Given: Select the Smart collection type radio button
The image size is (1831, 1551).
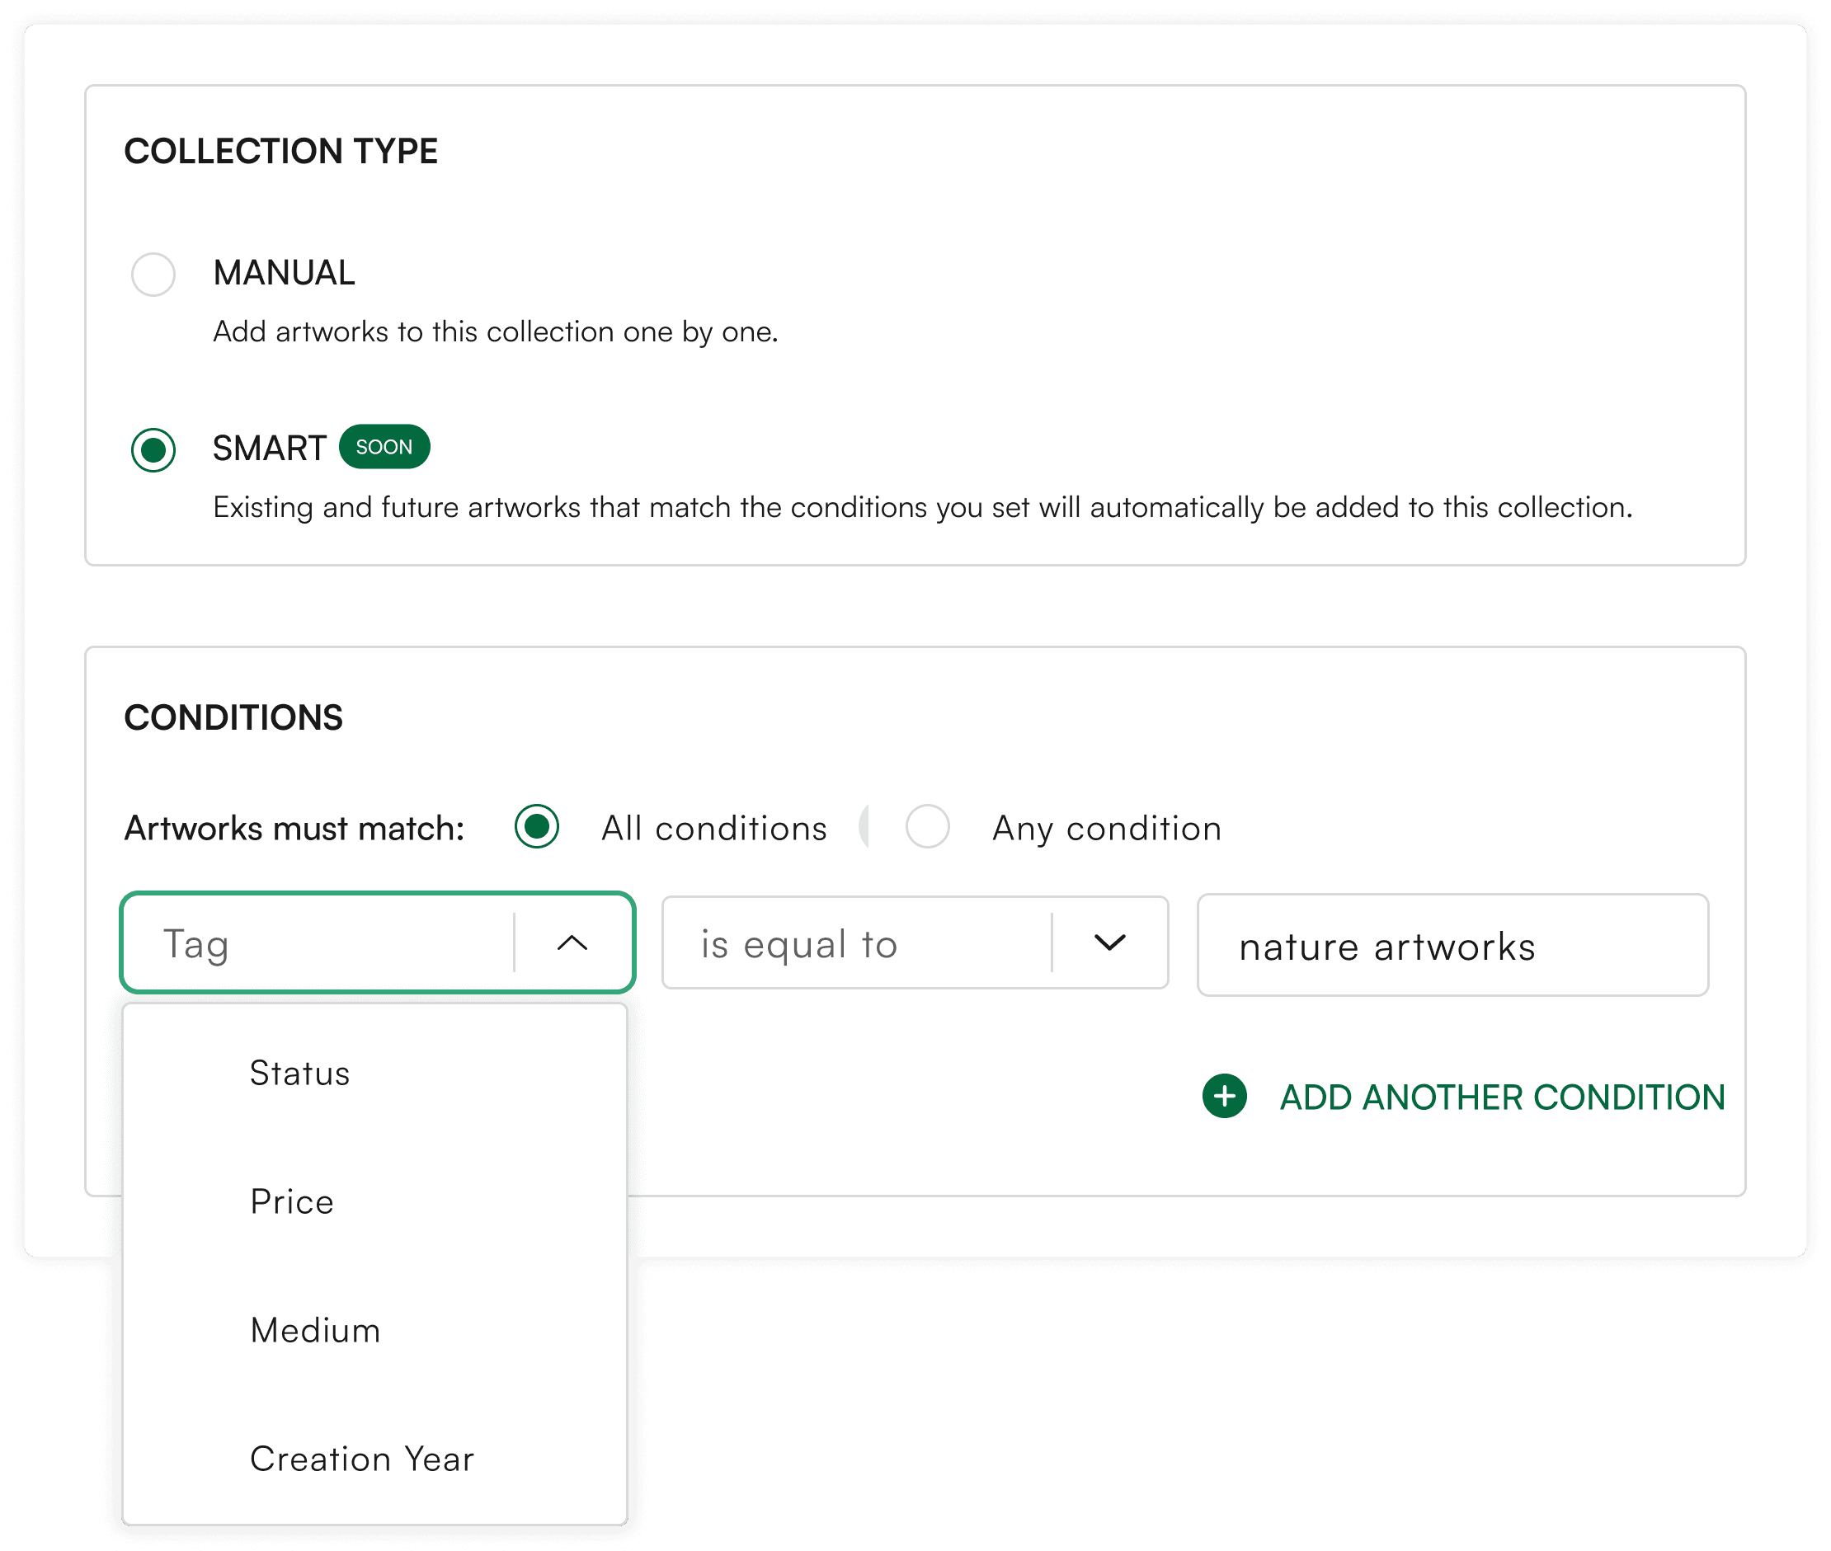Looking at the screenshot, I should click(153, 450).
